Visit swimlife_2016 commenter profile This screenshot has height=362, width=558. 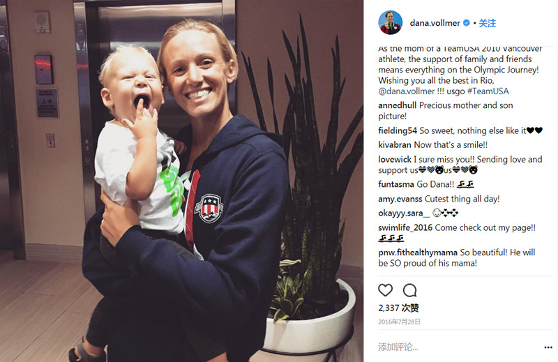pyautogui.click(x=405, y=228)
